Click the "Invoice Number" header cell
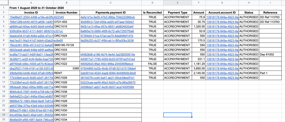Screen dimensions: 285x122 [x=67, y=13]
